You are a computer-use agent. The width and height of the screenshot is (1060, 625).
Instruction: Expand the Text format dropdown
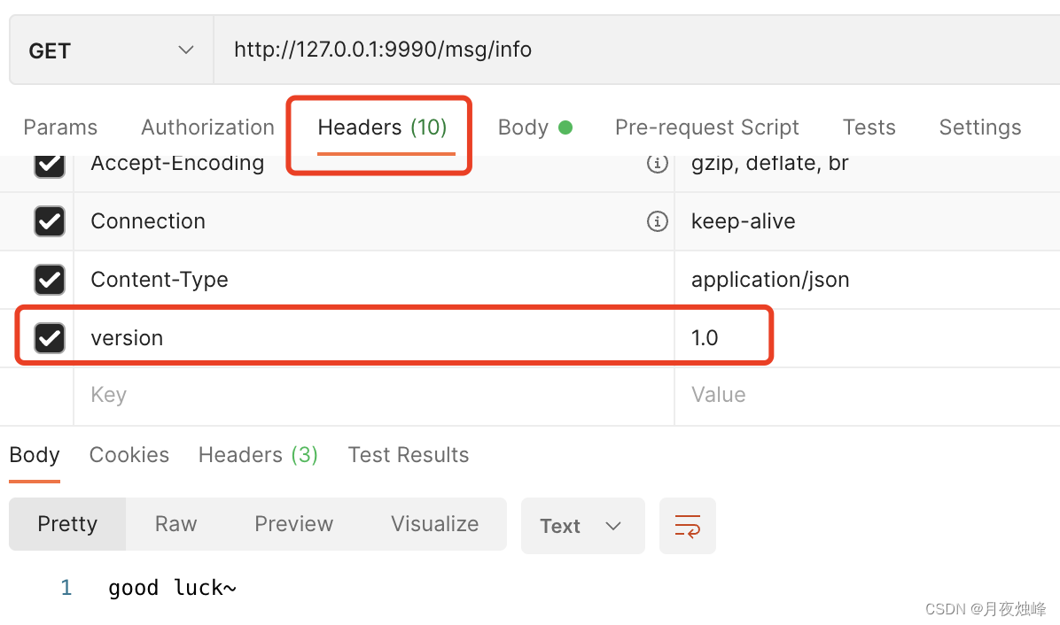tap(582, 526)
